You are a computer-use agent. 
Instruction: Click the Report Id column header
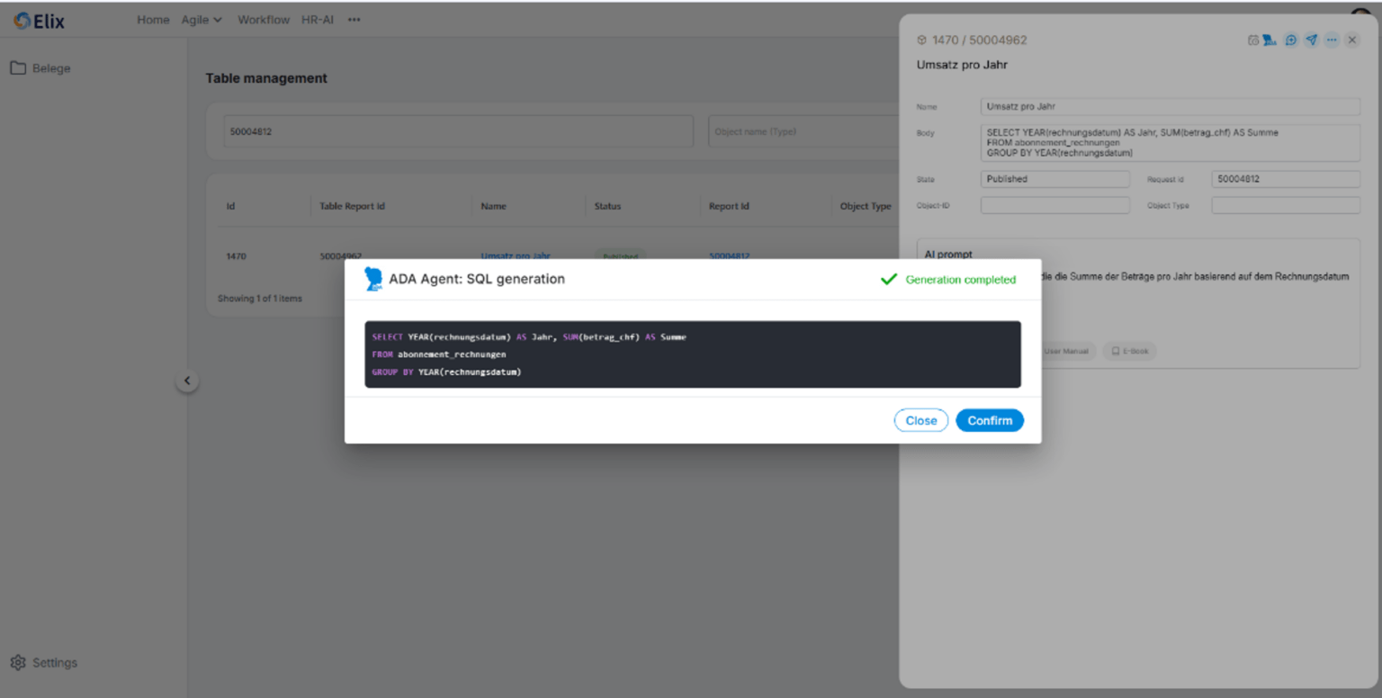pos(729,206)
